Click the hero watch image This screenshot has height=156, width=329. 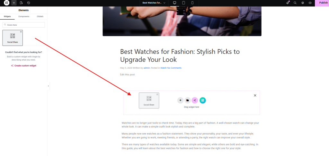tap(182, 21)
